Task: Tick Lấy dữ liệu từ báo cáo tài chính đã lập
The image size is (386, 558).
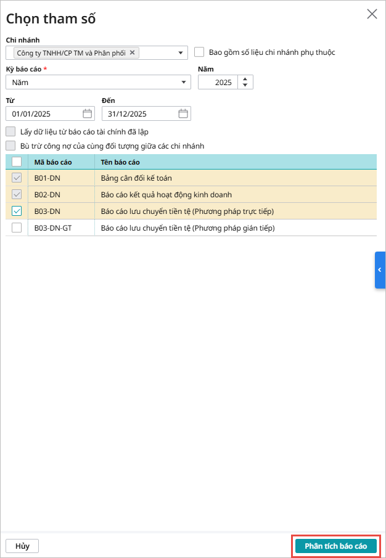Action: (x=10, y=131)
